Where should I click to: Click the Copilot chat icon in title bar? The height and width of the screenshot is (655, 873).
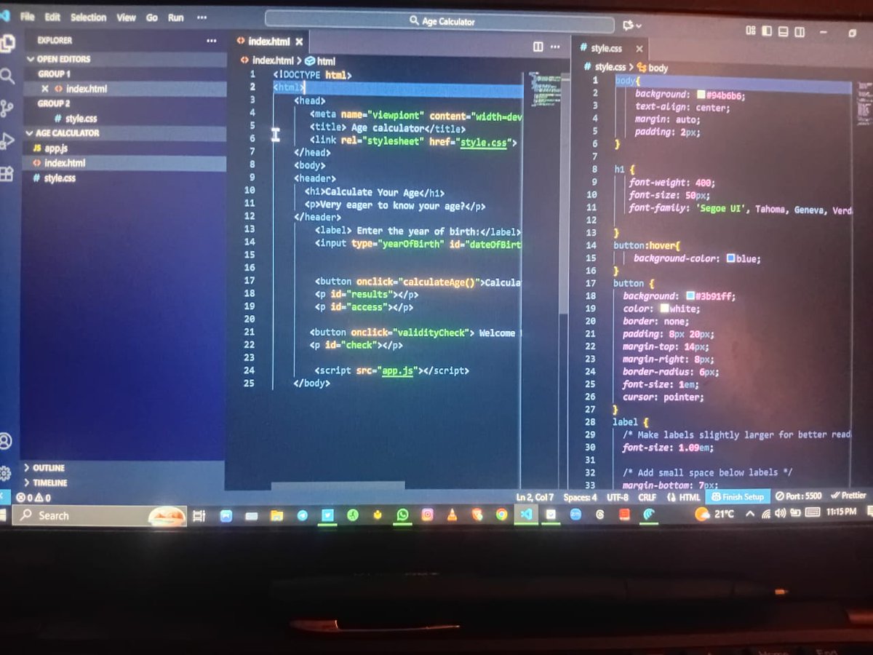pyautogui.click(x=628, y=25)
